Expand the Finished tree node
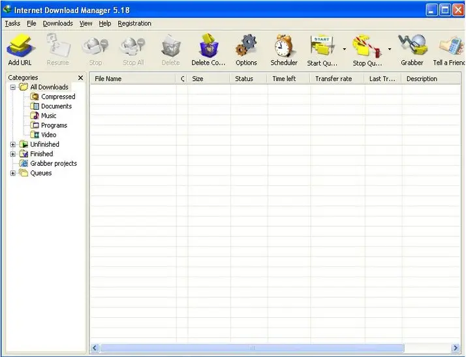Image resolution: width=466 pixels, height=357 pixels. click(x=13, y=154)
